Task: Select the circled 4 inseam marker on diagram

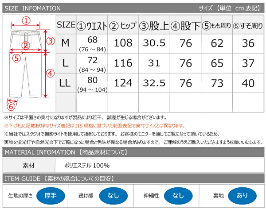Action: [x=51, y=72]
